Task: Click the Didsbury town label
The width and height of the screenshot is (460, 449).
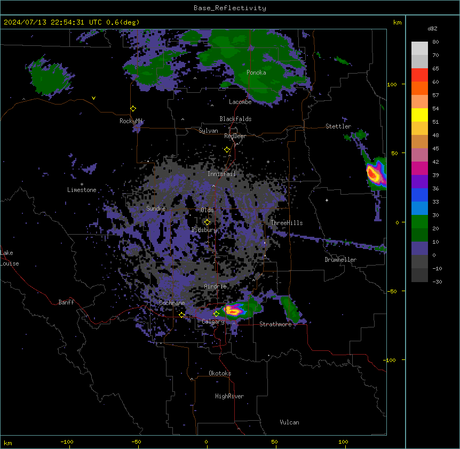Action: click(x=204, y=230)
